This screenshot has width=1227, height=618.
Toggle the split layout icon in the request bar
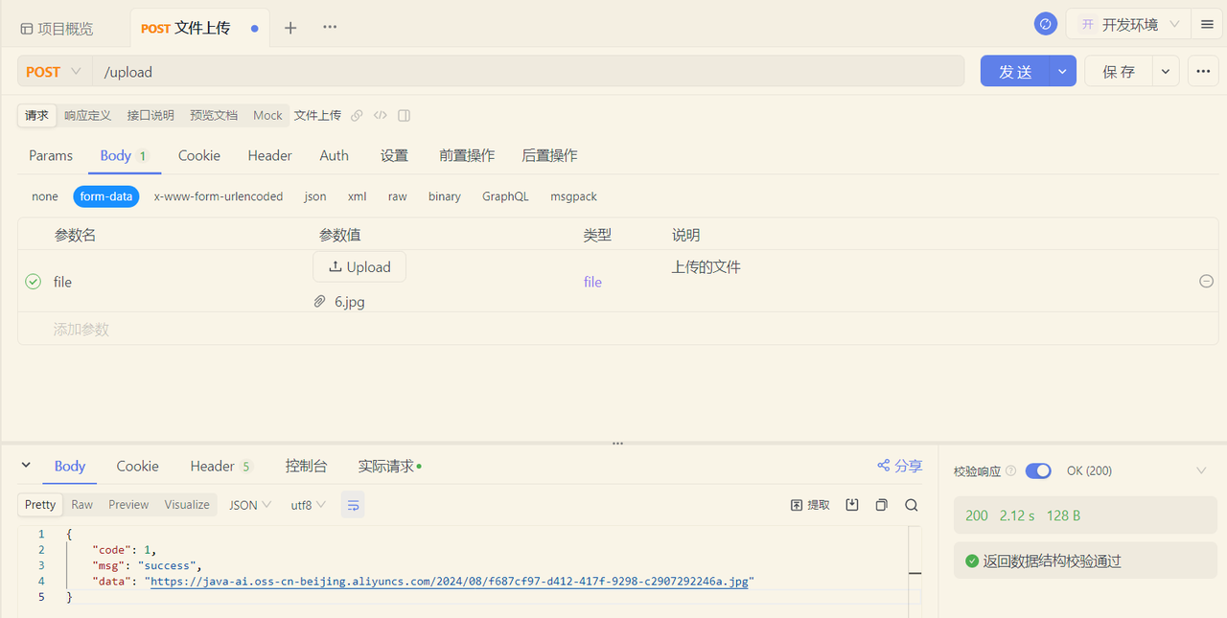[x=404, y=115]
